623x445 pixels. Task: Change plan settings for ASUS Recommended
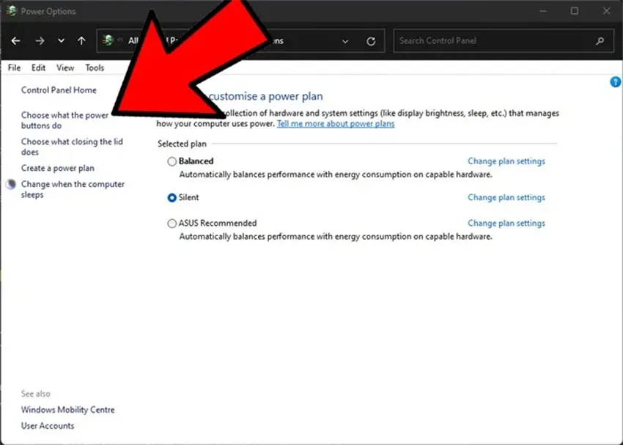pos(506,224)
